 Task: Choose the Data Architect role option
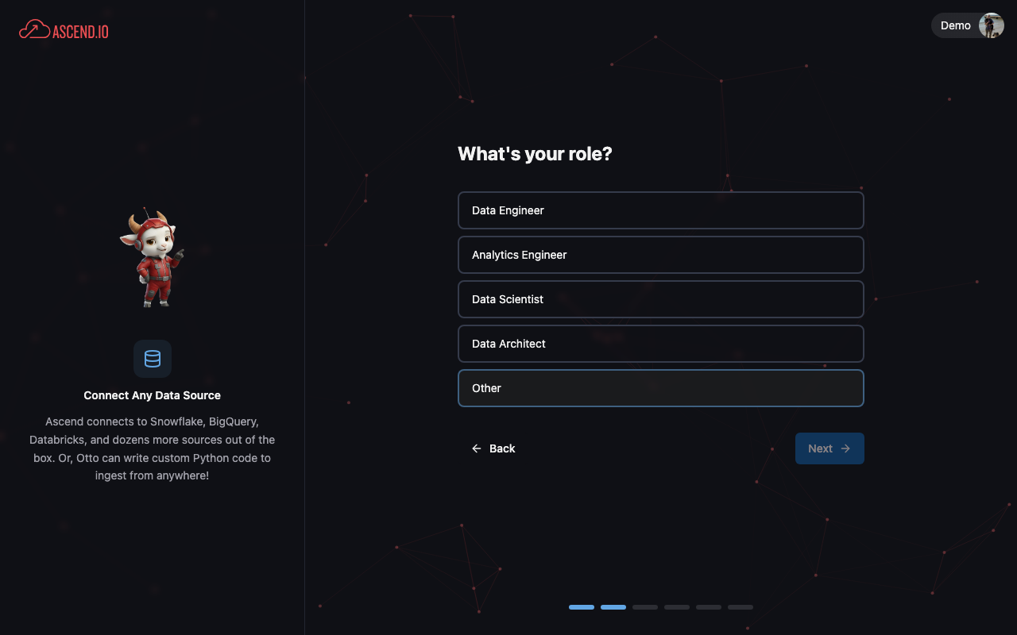coord(661,344)
